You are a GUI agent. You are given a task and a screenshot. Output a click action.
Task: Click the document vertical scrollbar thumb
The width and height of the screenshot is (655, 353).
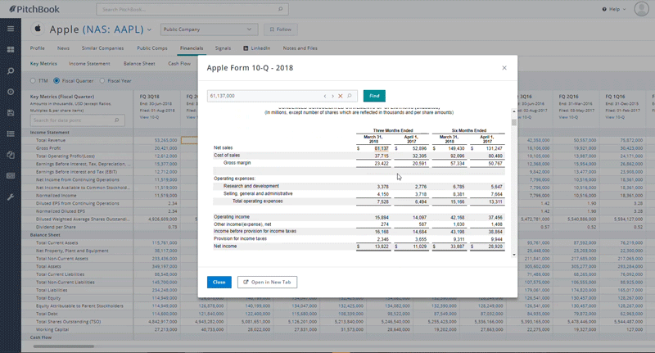coord(514,122)
